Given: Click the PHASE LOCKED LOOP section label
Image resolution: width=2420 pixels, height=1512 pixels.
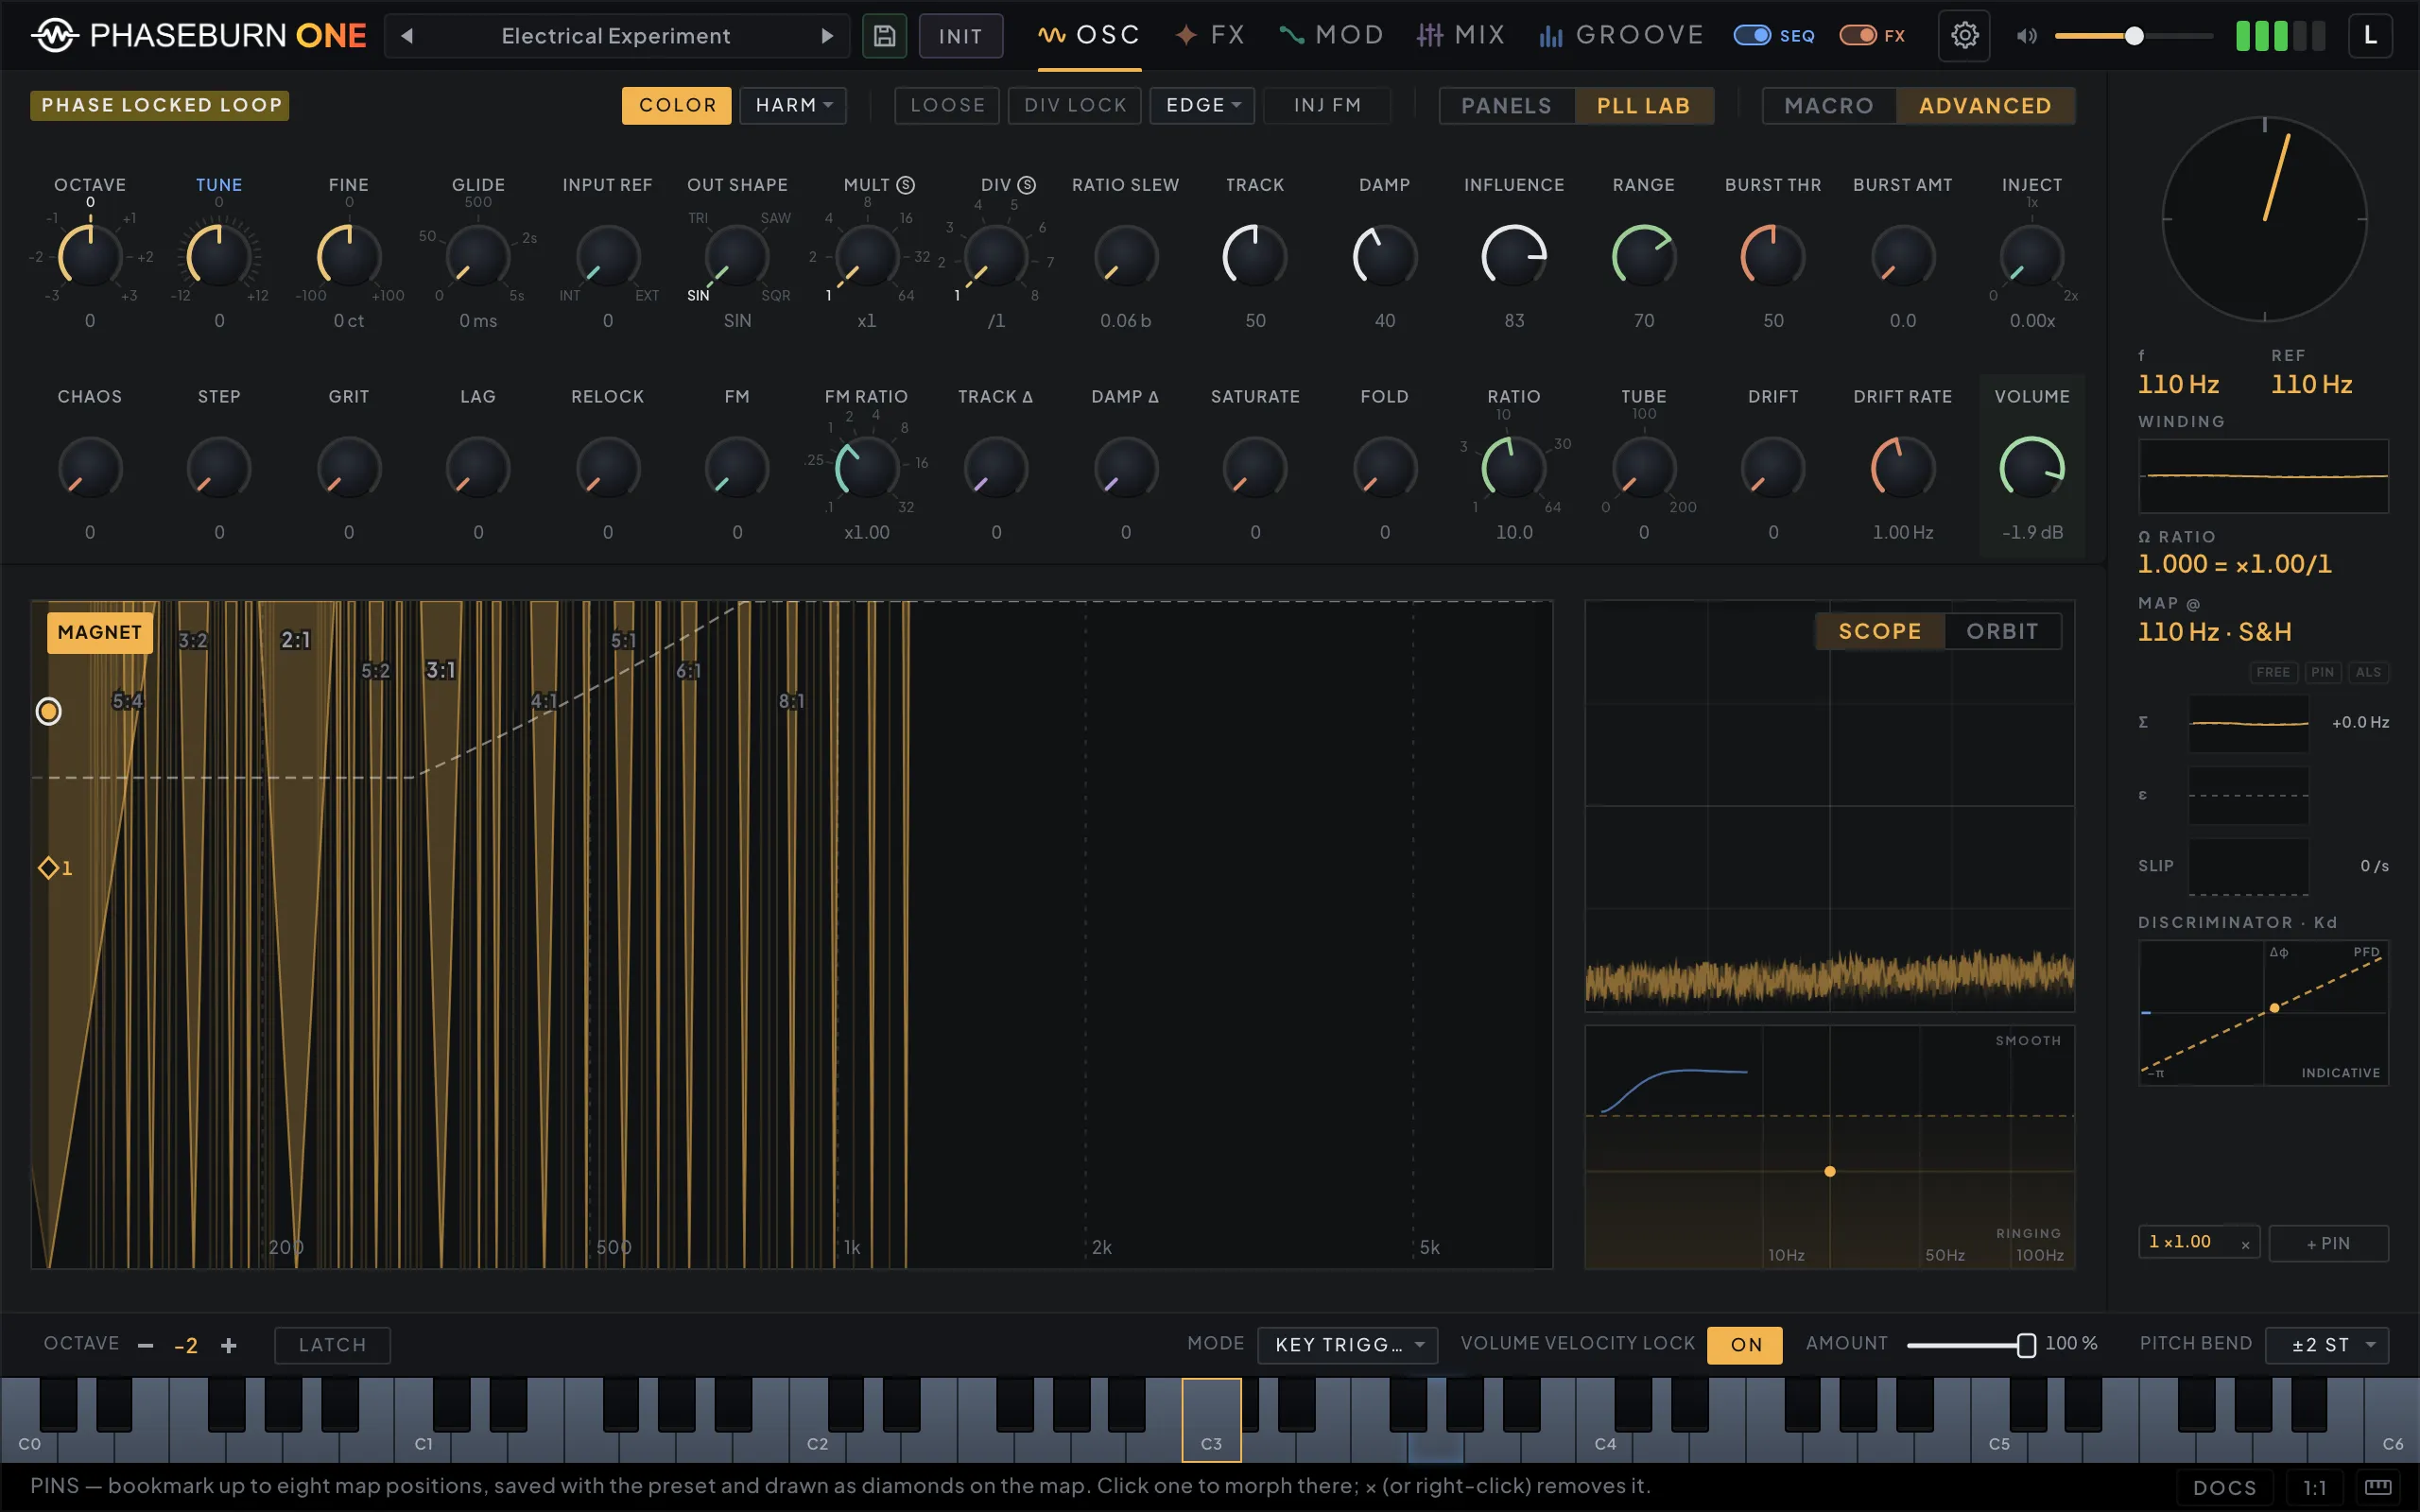Looking at the screenshot, I should pos(160,105).
